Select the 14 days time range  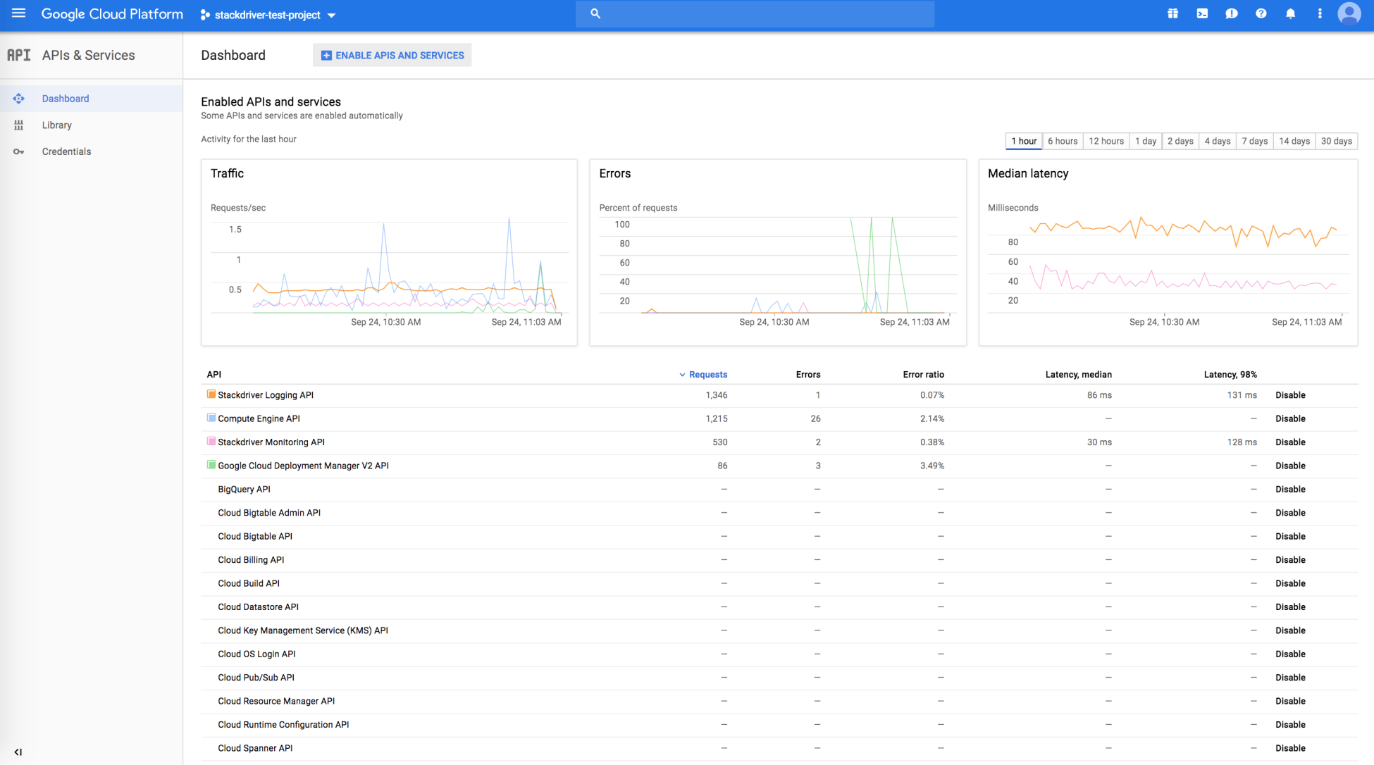click(x=1294, y=141)
